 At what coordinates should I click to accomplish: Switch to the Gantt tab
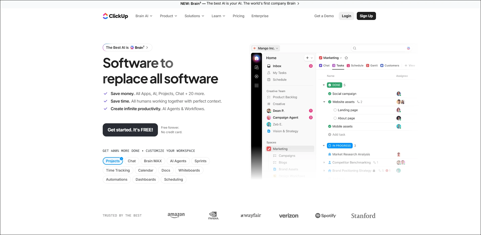(372, 65)
